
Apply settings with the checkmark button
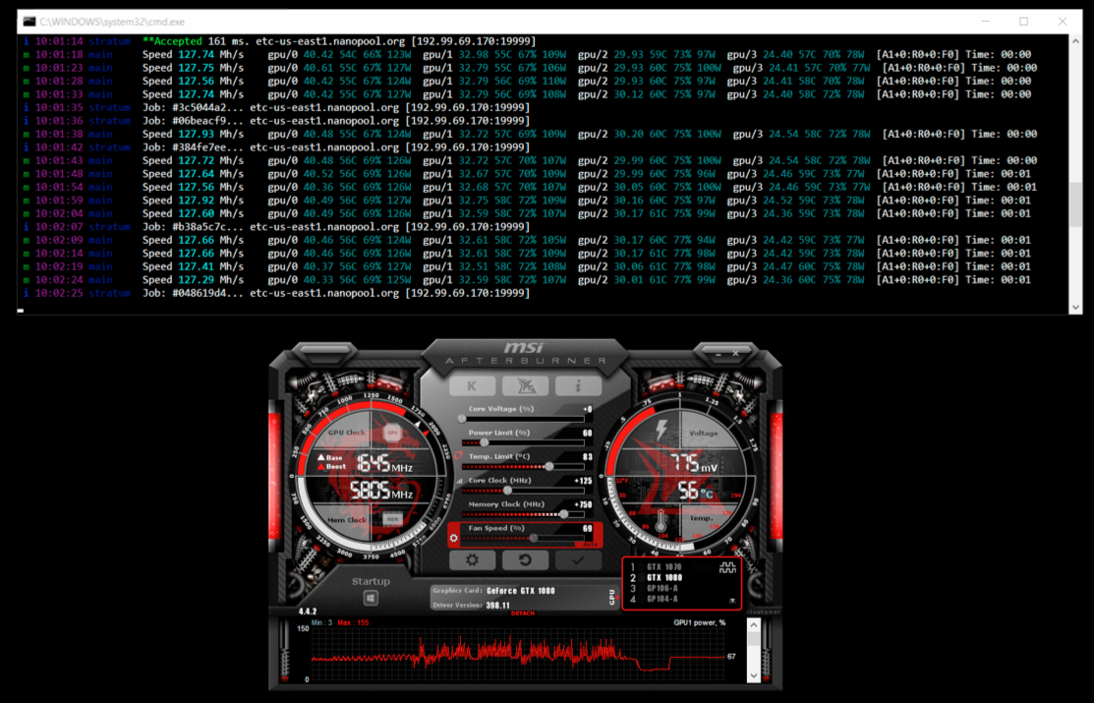tap(578, 559)
